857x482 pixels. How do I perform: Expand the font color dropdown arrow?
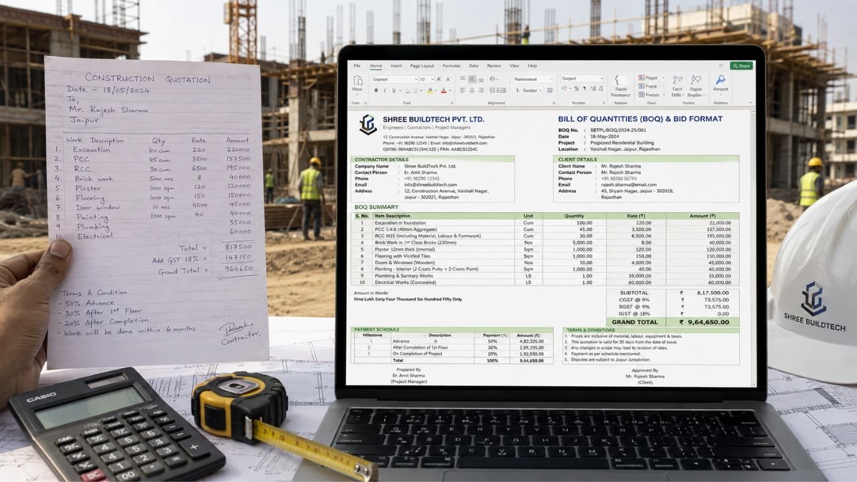coord(450,90)
